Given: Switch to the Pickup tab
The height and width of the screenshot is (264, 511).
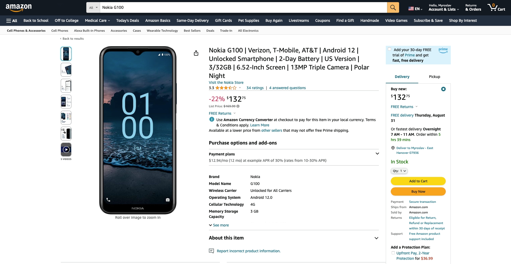Looking at the screenshot, I should [434, 77].
